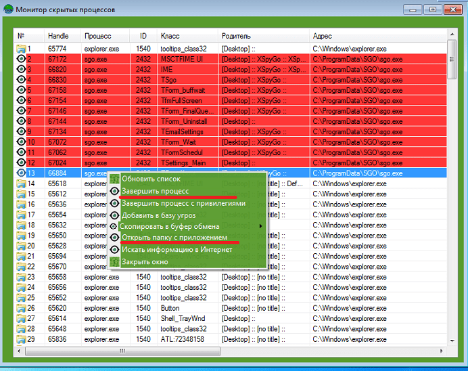Image resolution: width=468 pixels, height=371 pixels.
Task: Click the green icon beside Обновить список
Action: click(x=114, y=179)
